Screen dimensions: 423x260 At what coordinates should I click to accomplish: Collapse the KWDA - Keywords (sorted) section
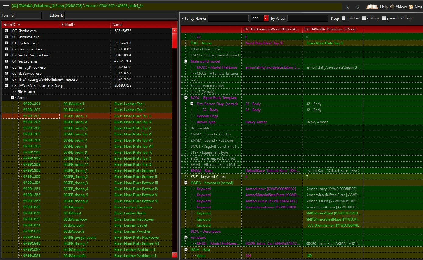[x=186, y=183]
